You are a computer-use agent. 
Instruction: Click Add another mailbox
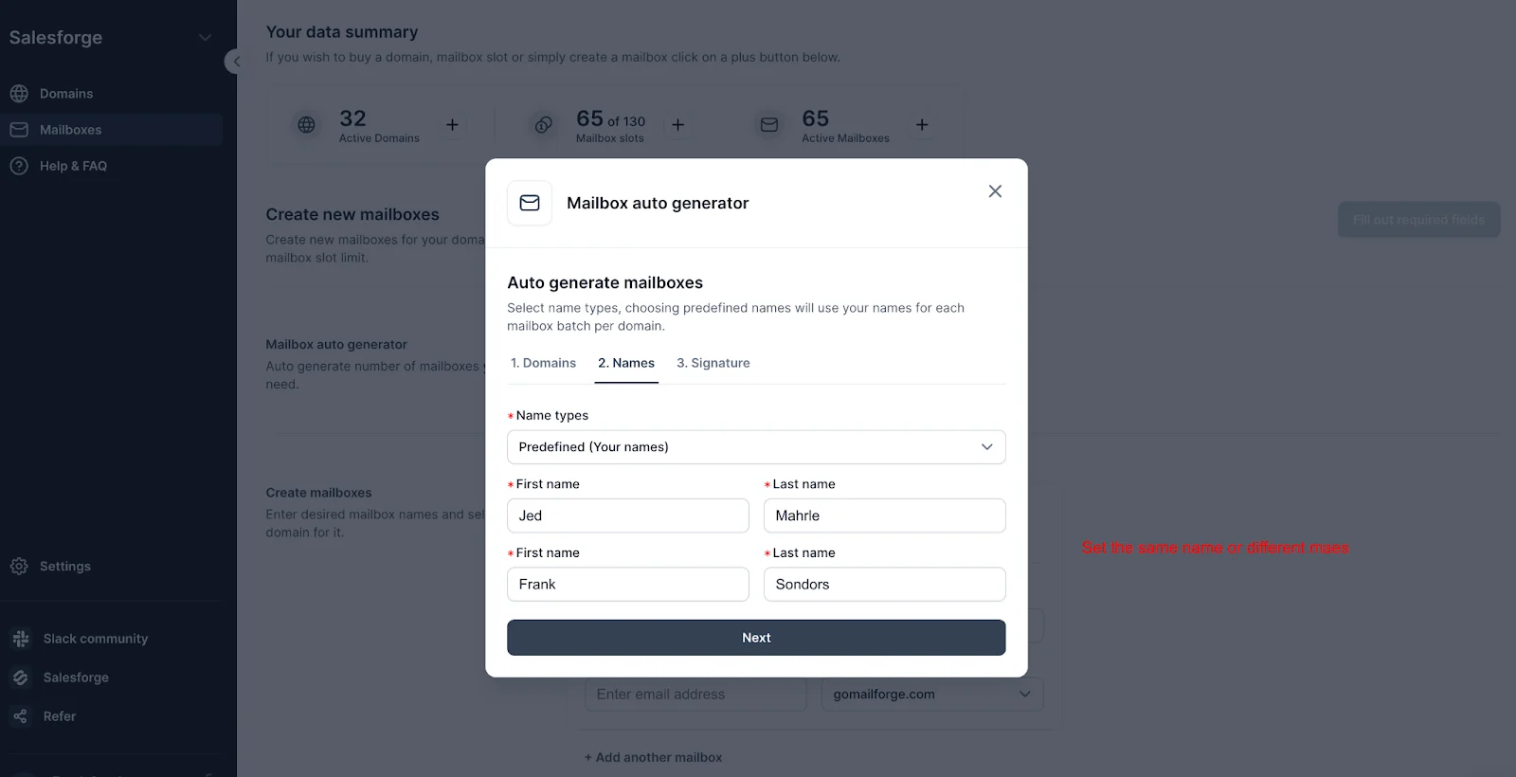coord(653,756)
